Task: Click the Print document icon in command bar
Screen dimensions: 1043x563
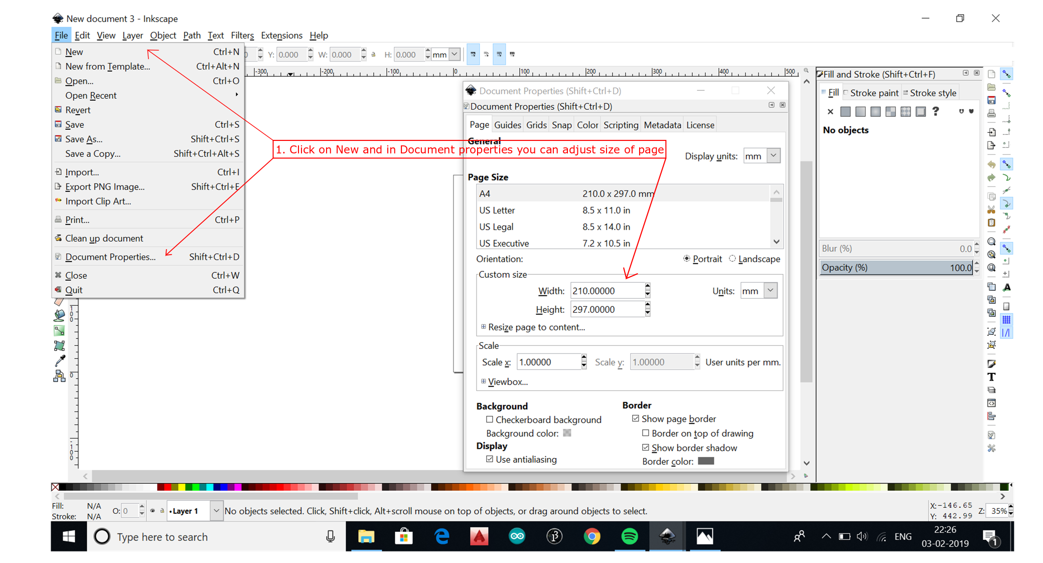Action: coord(991,114)
